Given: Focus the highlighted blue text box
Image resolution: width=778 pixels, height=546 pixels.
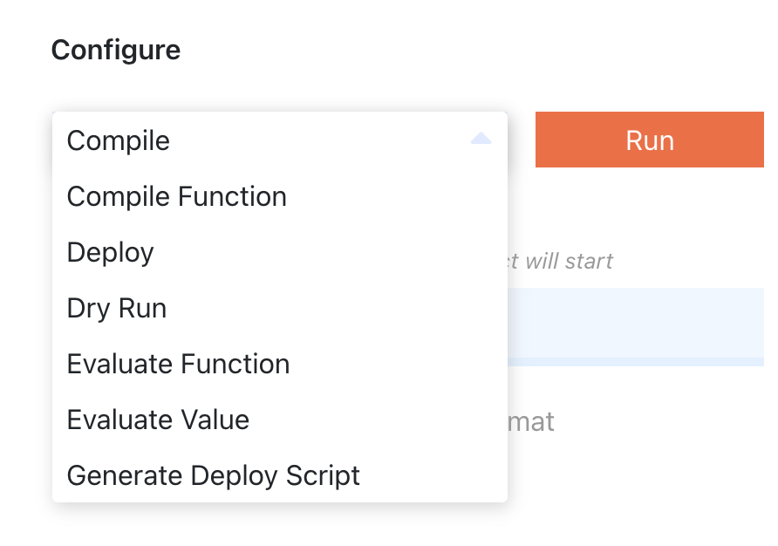Looking at the screenshot, I should pyautogui.click(x=637, y=323).
